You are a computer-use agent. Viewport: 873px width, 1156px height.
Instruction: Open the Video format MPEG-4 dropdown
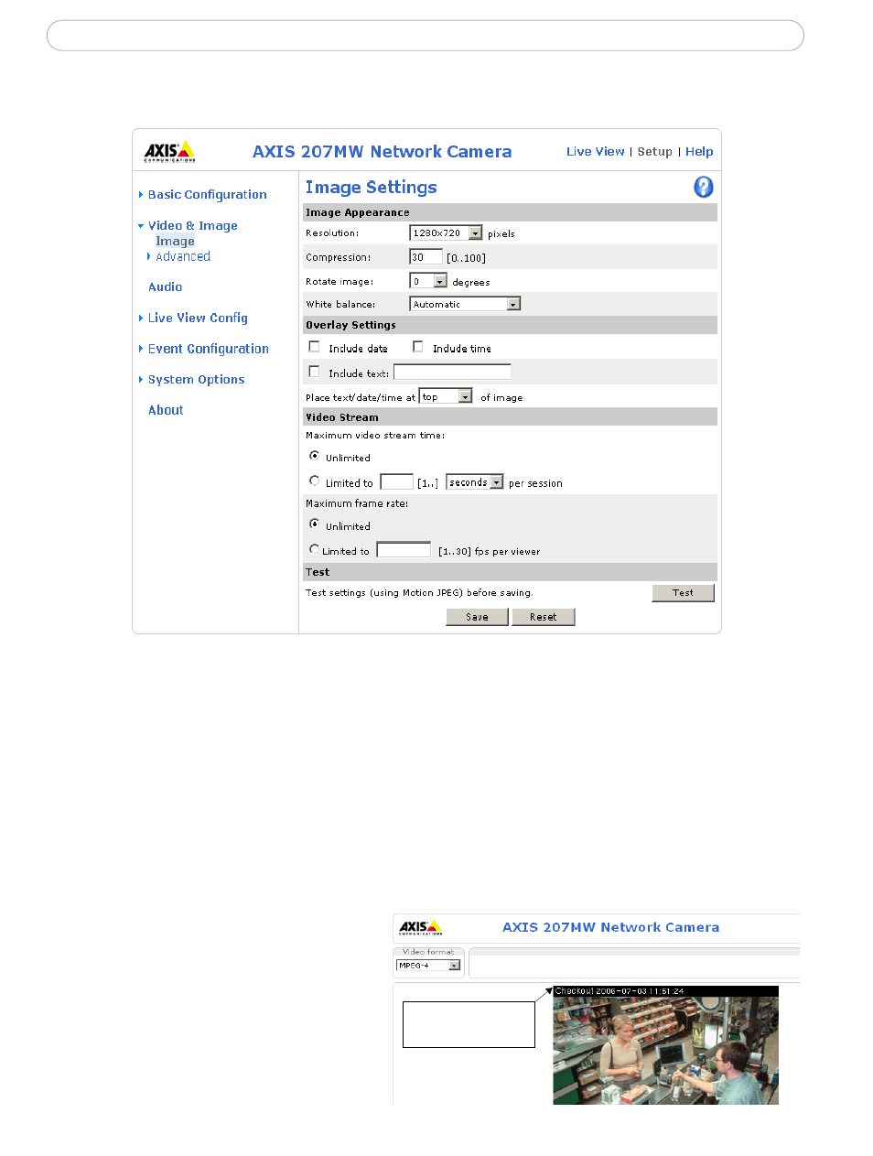pyautogui.click(x=428, y=966)
